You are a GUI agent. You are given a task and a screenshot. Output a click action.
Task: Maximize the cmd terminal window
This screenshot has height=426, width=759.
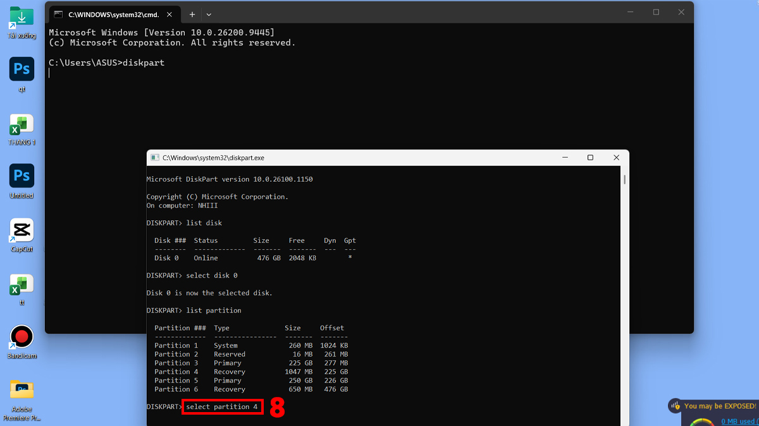656,12
